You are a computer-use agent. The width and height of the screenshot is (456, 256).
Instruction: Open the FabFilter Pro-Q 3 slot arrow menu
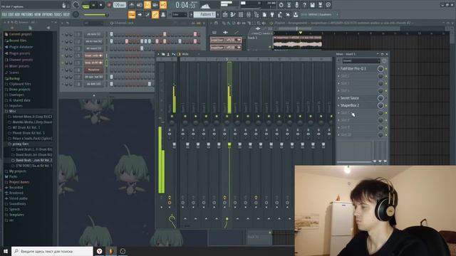tap(339, 69)
